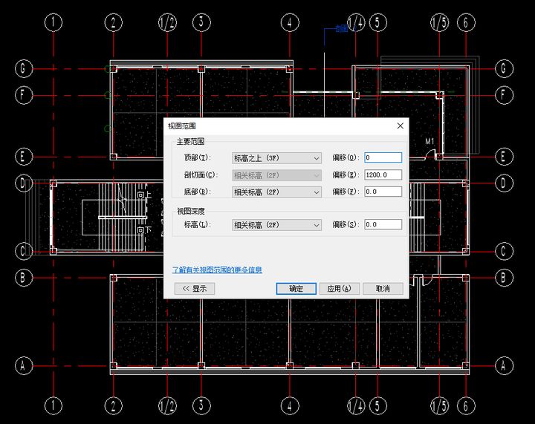Select top grid bubble 6

[x=466, y=22]
